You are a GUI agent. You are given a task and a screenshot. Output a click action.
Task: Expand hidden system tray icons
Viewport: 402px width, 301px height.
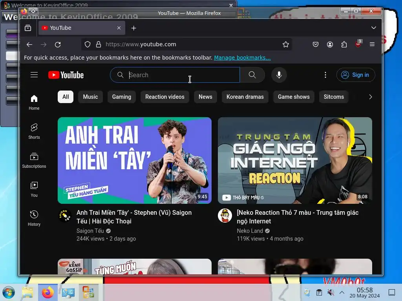coord(342,292)
